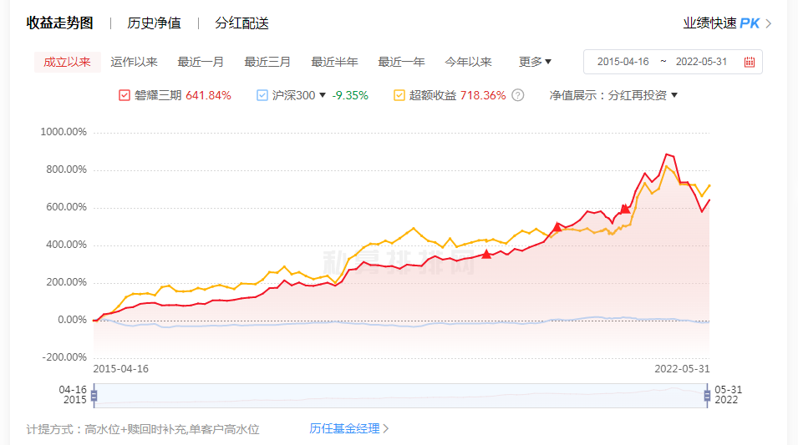
Task: Toggle the 磐耀三期 series checkbox
Action: pyautogui.click(x=125, y=95)
